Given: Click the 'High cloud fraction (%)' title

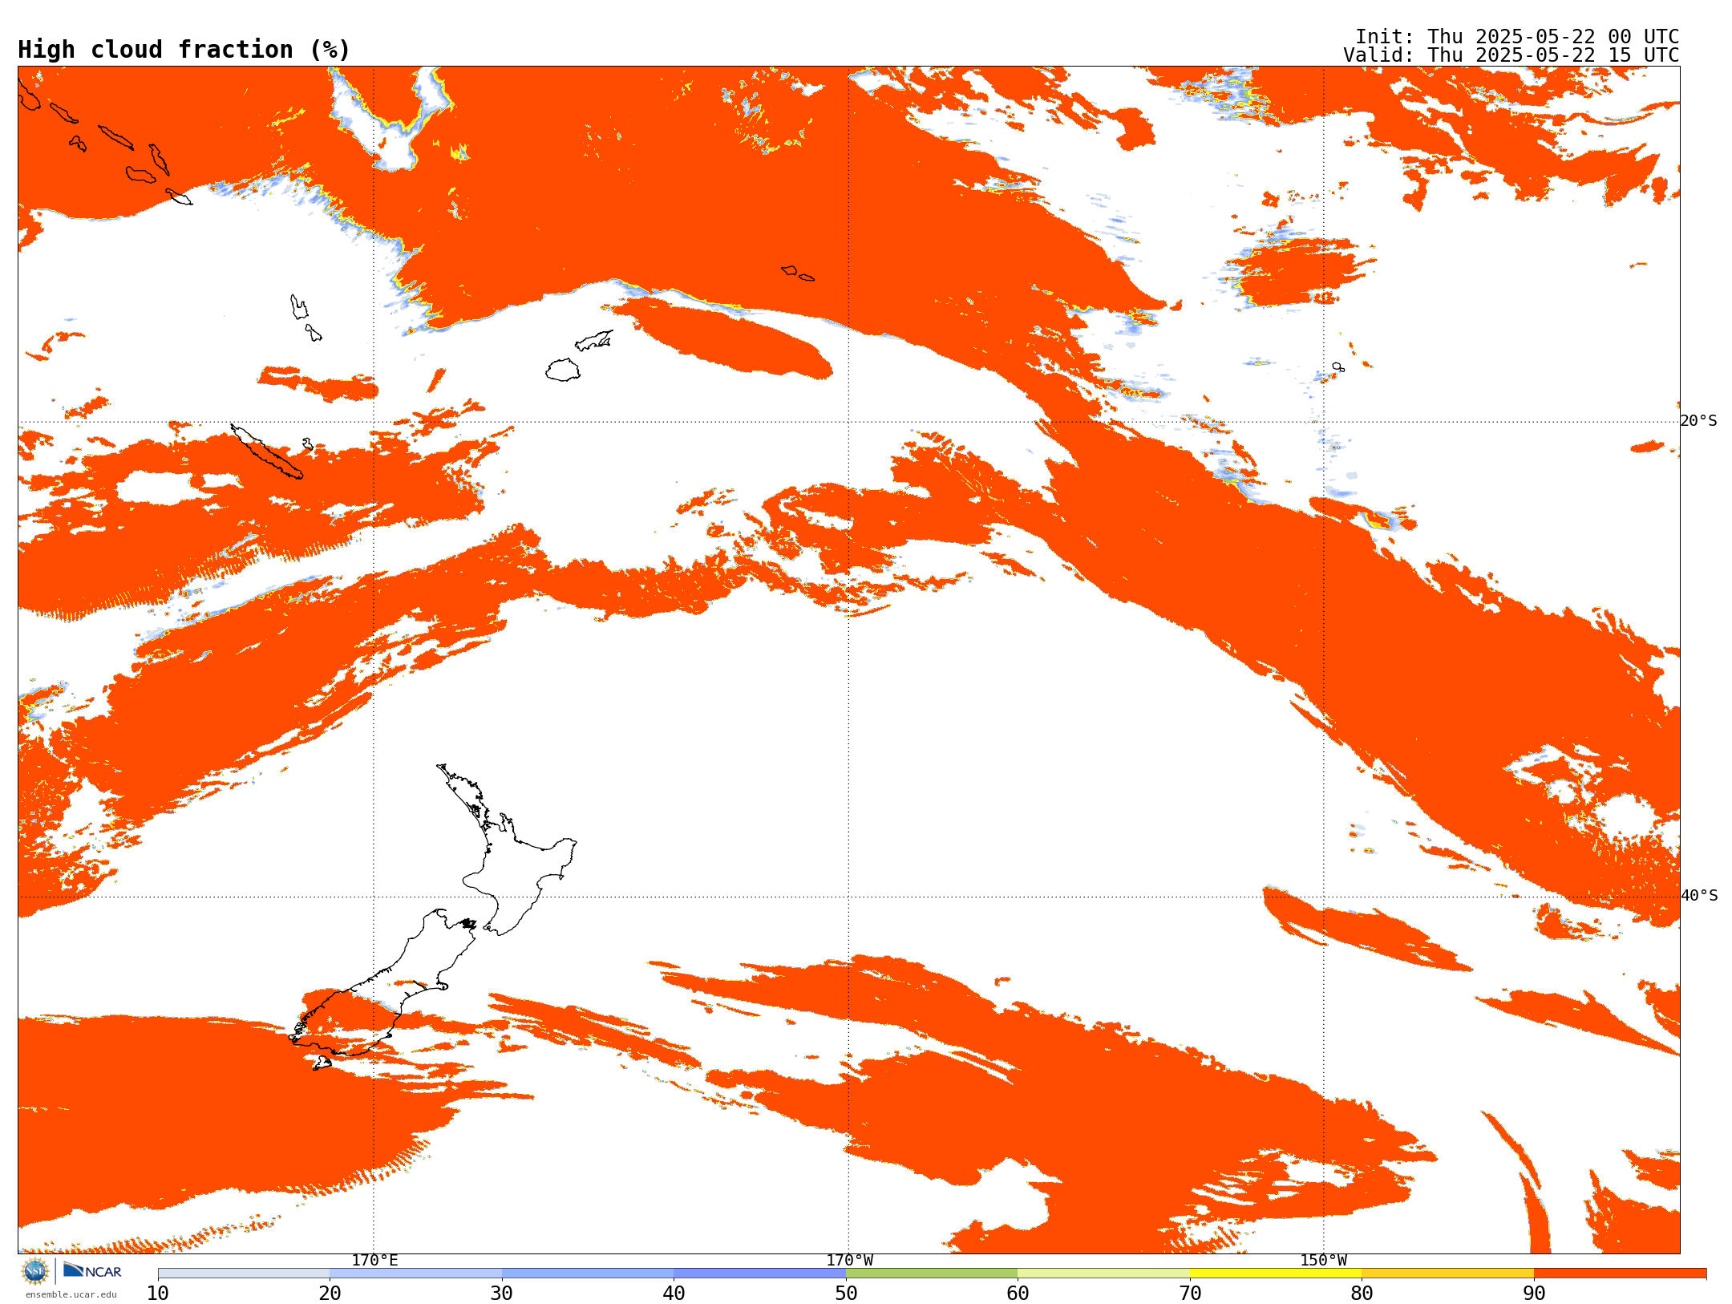Looking at the screenshot, I should (184, 50).
